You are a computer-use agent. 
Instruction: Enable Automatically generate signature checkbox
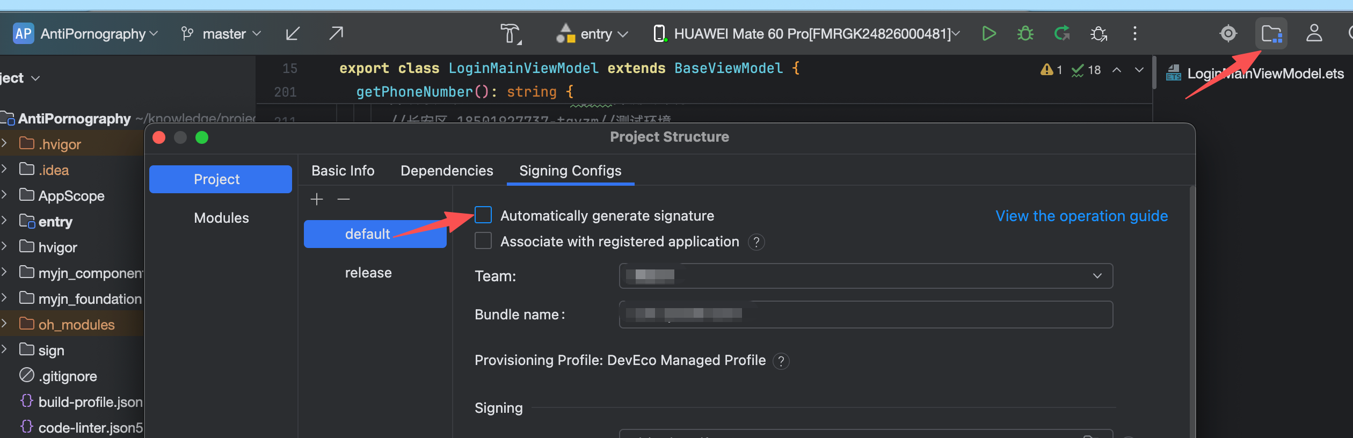click(x=483, y=215)
